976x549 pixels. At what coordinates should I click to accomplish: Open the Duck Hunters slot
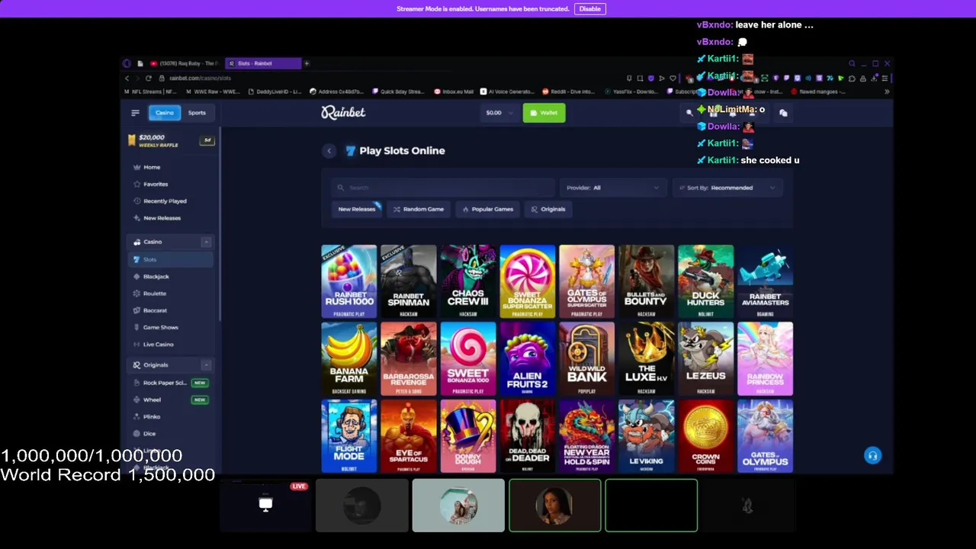tap(706, 281)
